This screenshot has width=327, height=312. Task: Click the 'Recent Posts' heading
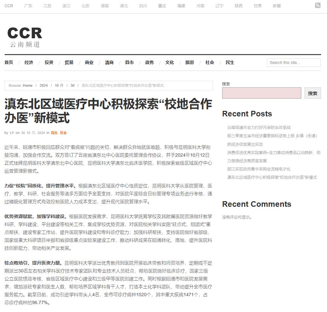[247, 114]
